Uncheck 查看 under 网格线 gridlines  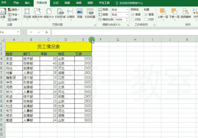tap(133, 14)
